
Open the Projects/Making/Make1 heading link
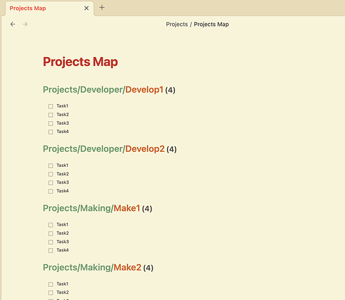(x=91, y=208)
